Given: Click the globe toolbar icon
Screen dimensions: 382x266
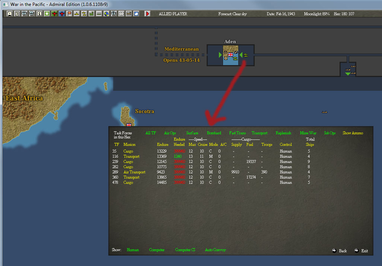Looking at the screenshot, I should click(106, 14).
